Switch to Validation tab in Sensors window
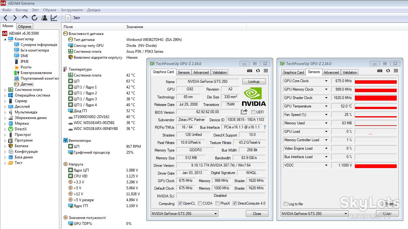This screenshot has height=229, width=408. pyautogui.click(x=350, y=72)
